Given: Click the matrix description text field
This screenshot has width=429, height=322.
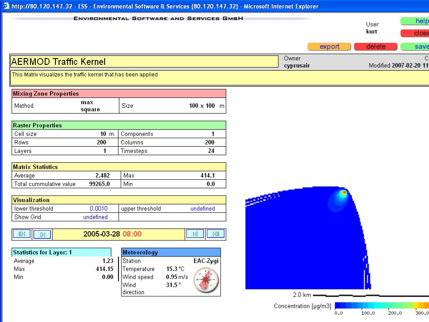Looking at the screenshot, I should (x=220, y=78).
